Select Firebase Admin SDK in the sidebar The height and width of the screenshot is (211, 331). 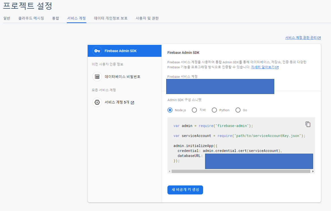[125, 51]
